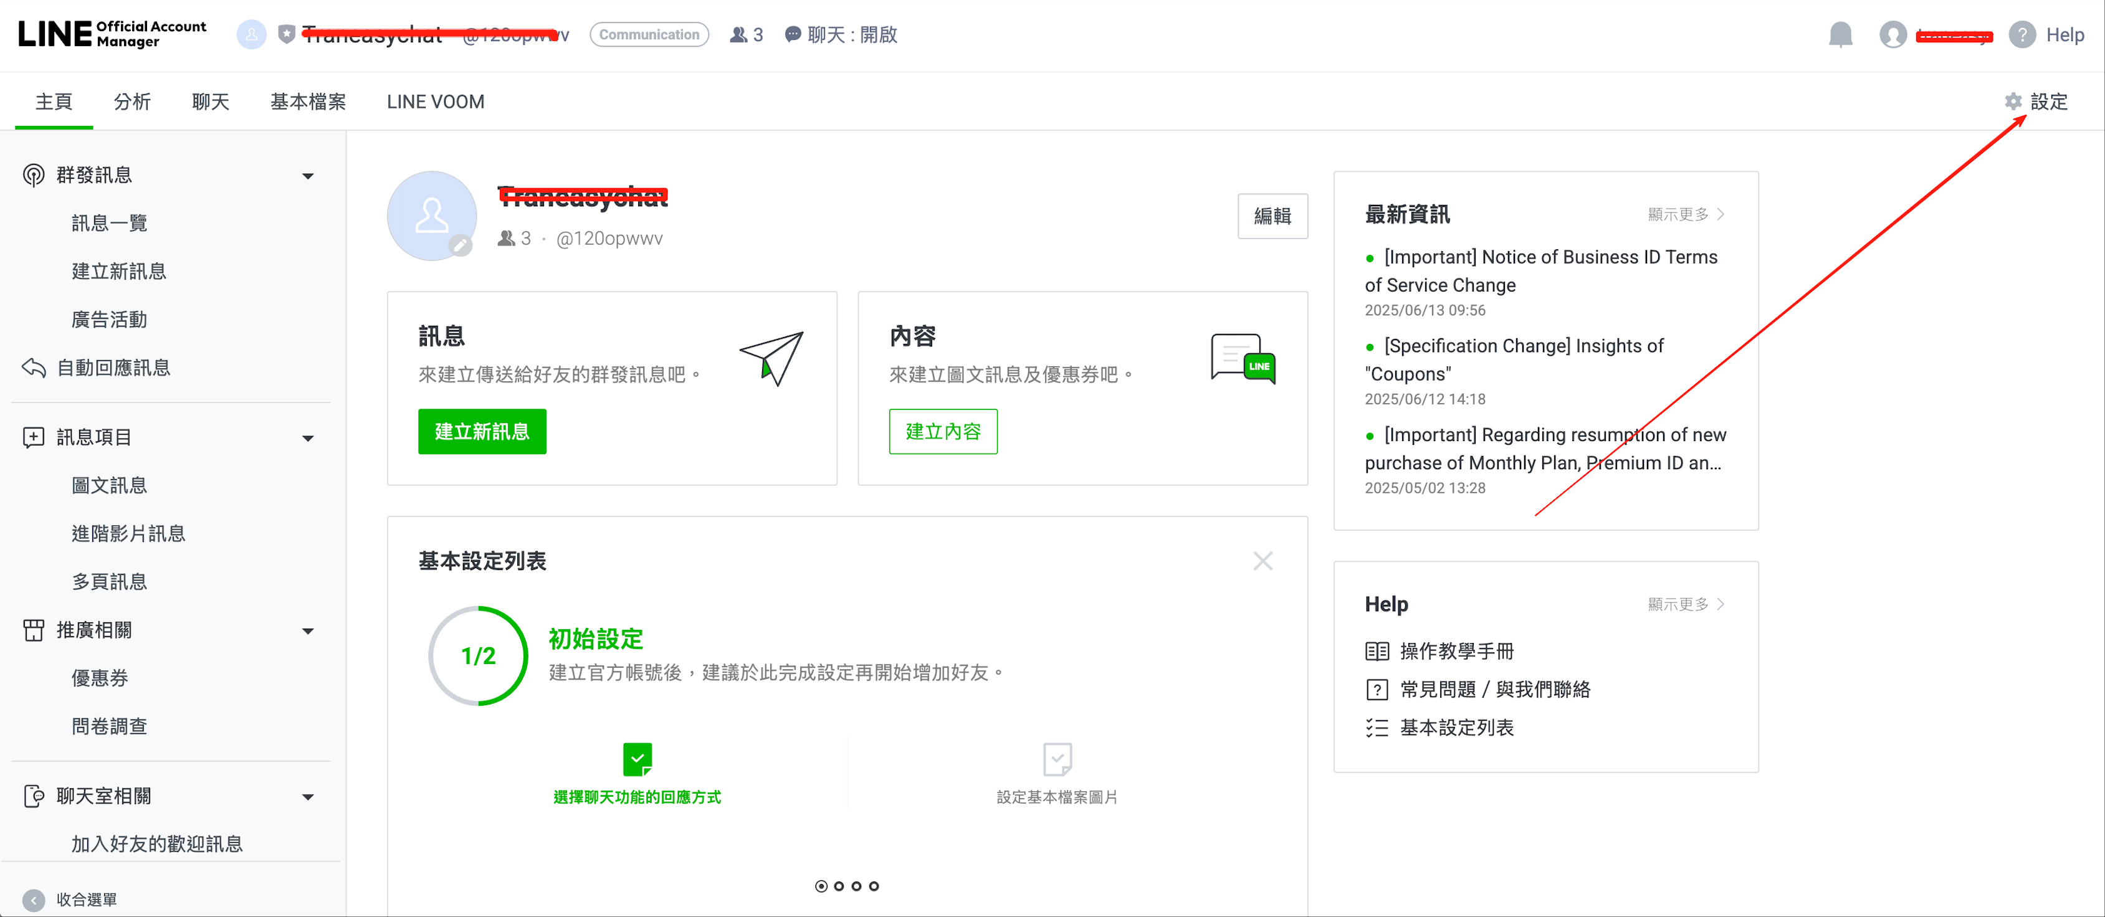The width and height of the screenshot is (2105, 917).
Task: Click the pencil icon on profile avatar
Action: click(461, 245)
